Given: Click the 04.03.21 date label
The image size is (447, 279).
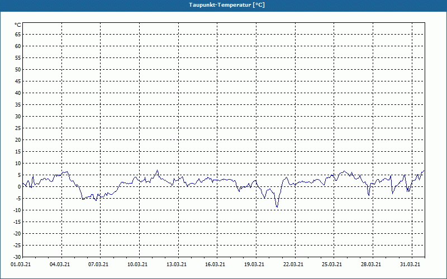Looking at the screenshot, I should pos(60,264).
